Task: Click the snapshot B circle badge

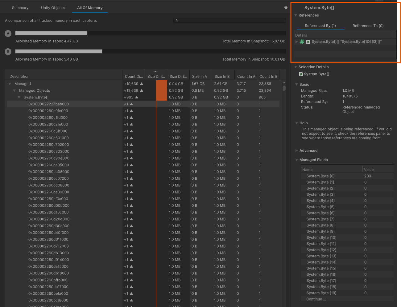Action: (x=8, y=51)
